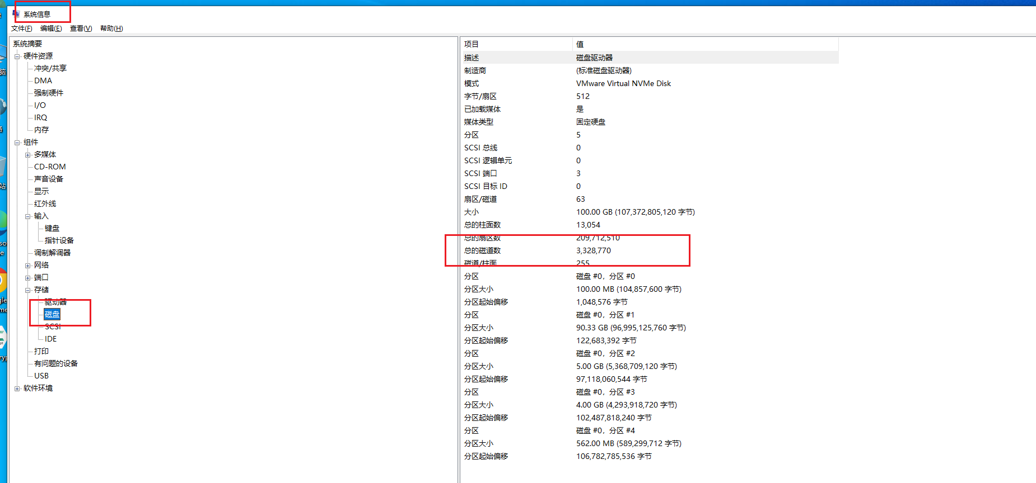The width and height of the screenshot is (1036, 483).
Task: Select the USB tree item
Action: pyautogui.click(x=41, y=376)
